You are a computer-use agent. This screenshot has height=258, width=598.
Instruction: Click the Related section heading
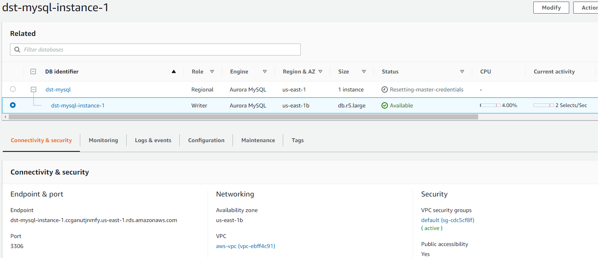point(23,34)
